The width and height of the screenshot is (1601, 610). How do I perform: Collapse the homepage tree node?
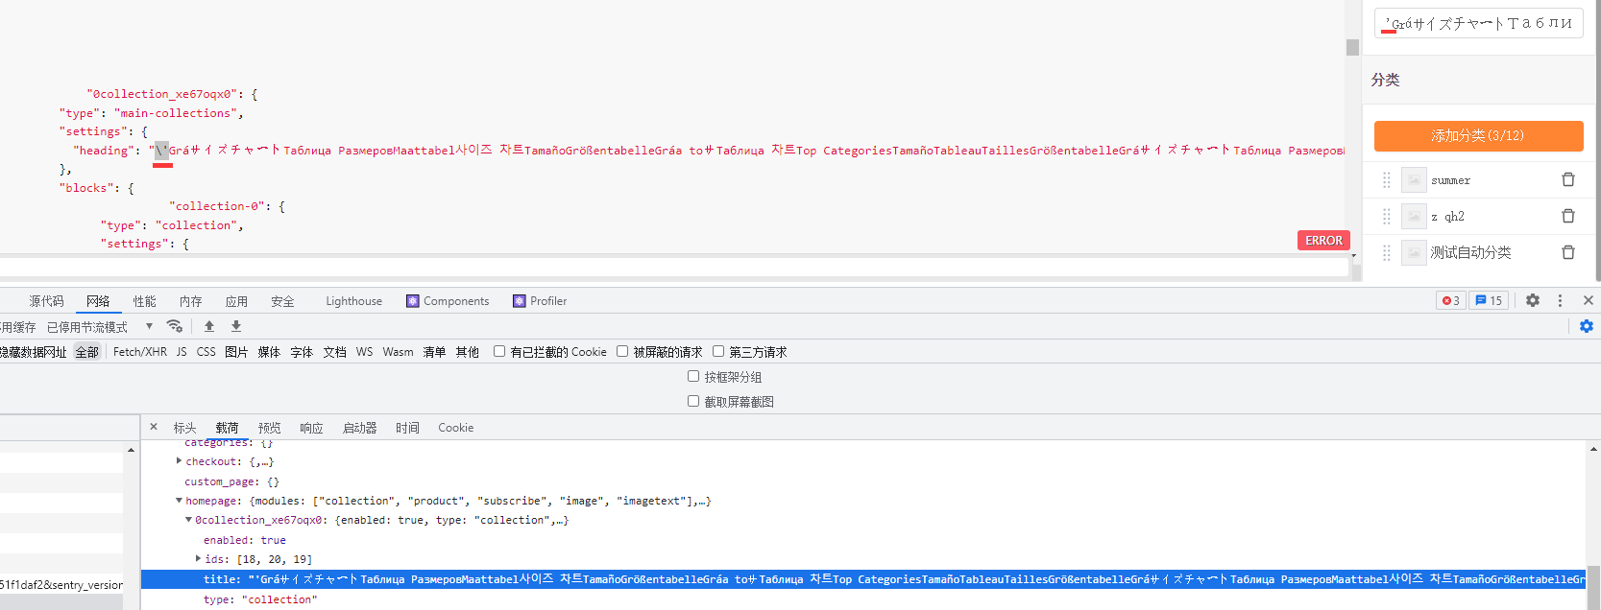click(x=180, y=501)
